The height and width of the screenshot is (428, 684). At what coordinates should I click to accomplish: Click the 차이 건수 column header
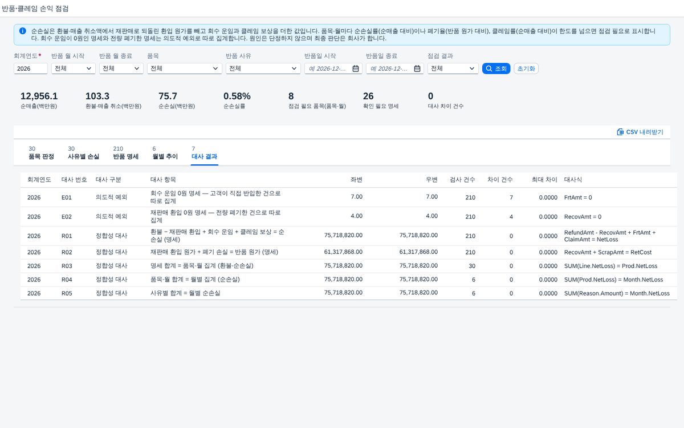tap(500, 179)
